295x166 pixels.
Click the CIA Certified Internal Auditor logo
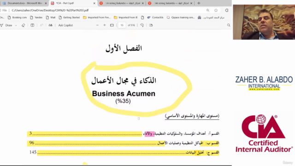click(264, 133)
